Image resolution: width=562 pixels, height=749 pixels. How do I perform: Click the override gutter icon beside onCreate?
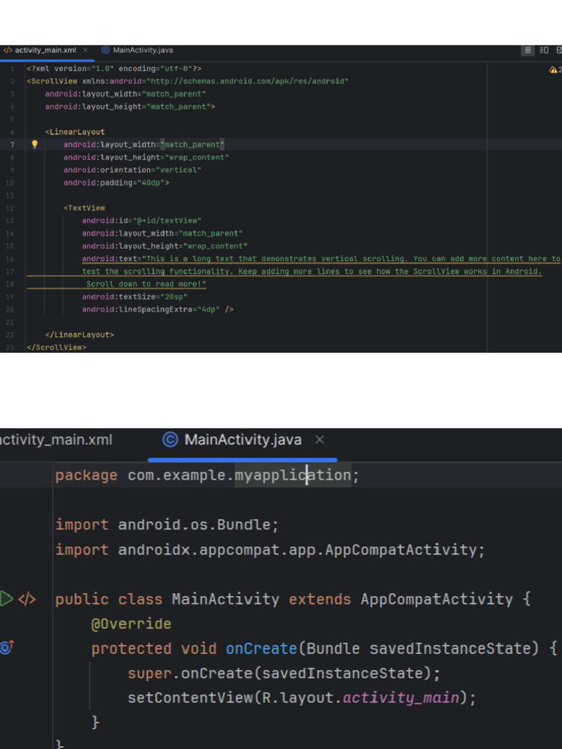(x=7, y=648)
